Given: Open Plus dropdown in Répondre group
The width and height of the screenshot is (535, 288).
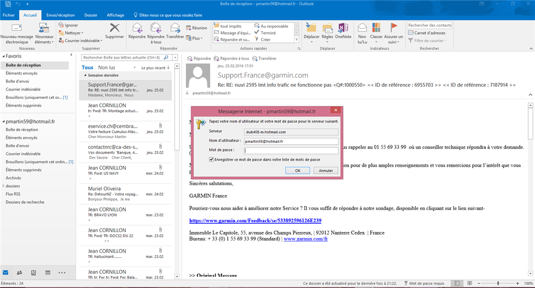Looking at the screenshot, I should [x=194, y=38].
